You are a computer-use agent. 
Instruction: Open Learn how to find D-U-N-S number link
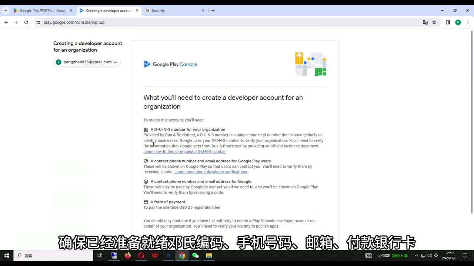click(184, 151)
